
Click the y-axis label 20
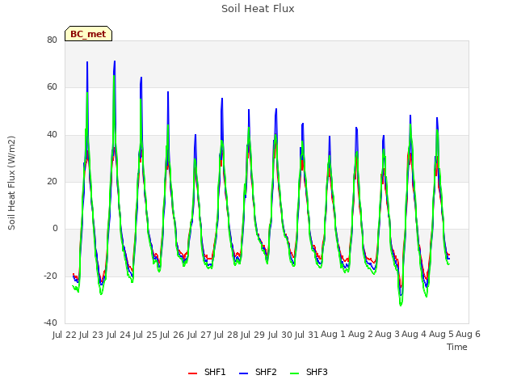coord(52,181)
